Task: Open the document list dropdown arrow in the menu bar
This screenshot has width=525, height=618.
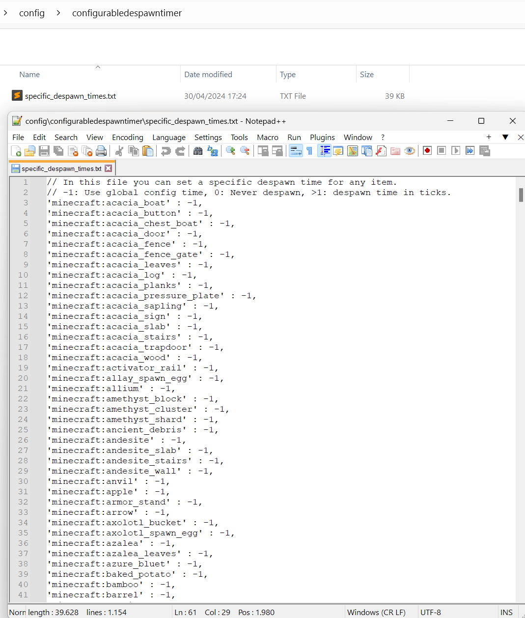Action: click(x=505, y=137)
